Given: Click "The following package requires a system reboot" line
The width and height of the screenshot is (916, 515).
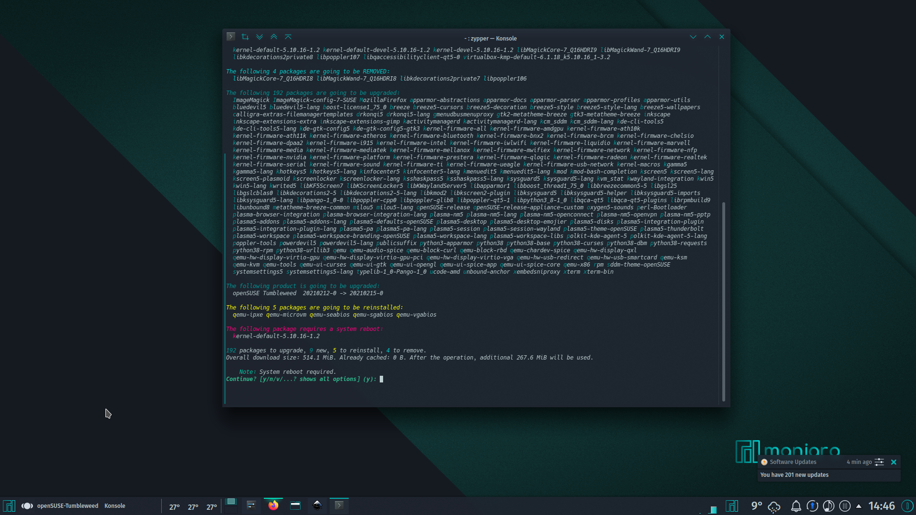Looking at the screenshot, I should [x=304, y=329].
